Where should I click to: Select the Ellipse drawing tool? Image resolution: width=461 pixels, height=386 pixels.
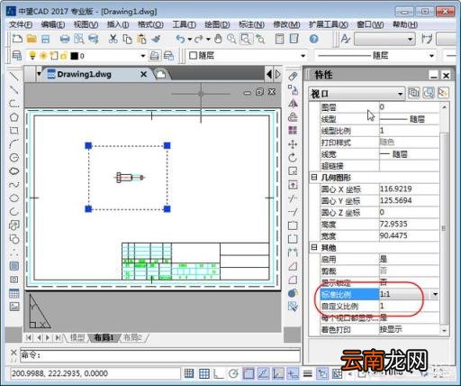pos(14,198)
